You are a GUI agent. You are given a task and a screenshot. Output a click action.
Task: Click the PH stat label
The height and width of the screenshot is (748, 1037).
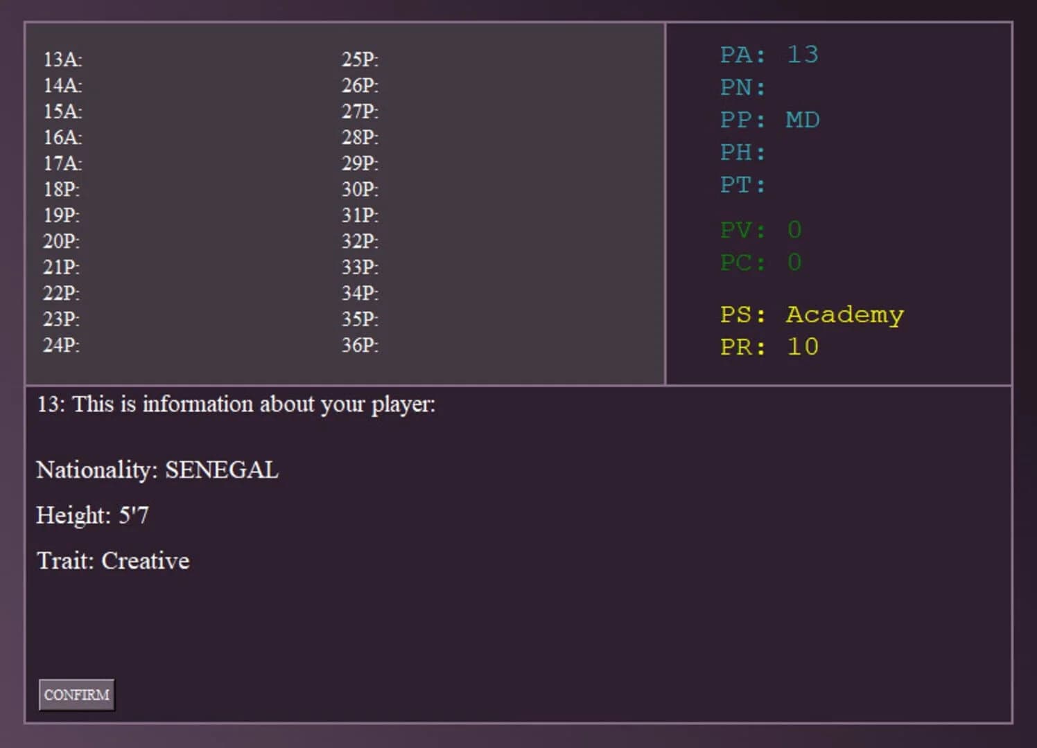tap(742, 152)
